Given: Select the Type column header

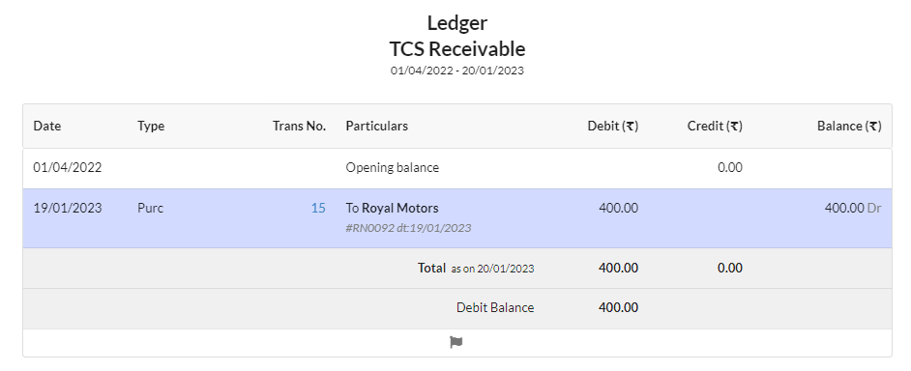Looking at the screenshot, I should tap(151, 126).
